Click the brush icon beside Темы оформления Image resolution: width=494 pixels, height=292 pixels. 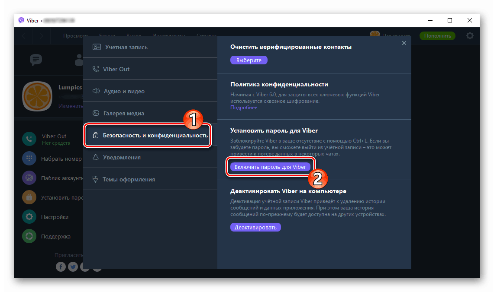click(95, 179)
